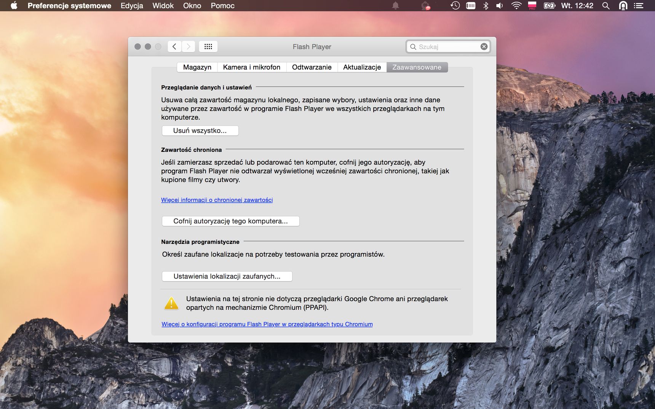Close the Flash Player window
The width and height of the screenshot is (655, 409).
tap(138, 46)
